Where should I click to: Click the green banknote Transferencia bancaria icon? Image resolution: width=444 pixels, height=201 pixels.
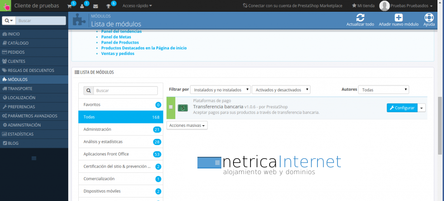pyautogui.click(x=183, y=108)
